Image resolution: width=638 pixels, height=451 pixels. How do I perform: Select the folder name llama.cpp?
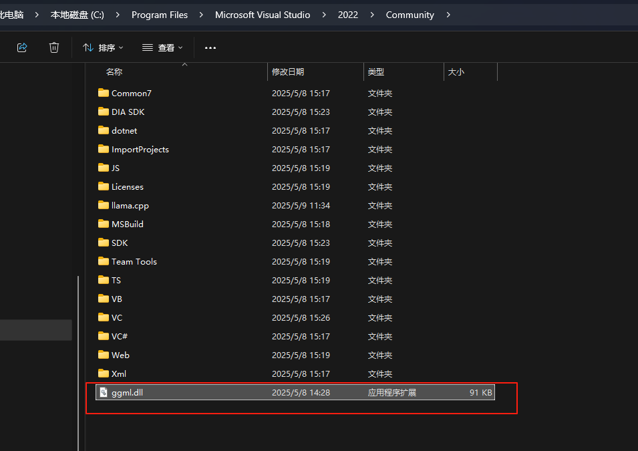point(130,206)
